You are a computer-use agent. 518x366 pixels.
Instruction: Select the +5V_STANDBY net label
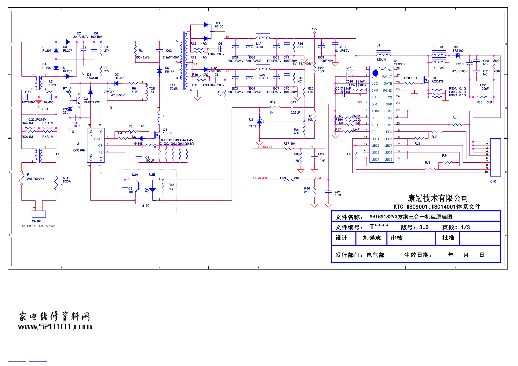[x=302, y=64]
